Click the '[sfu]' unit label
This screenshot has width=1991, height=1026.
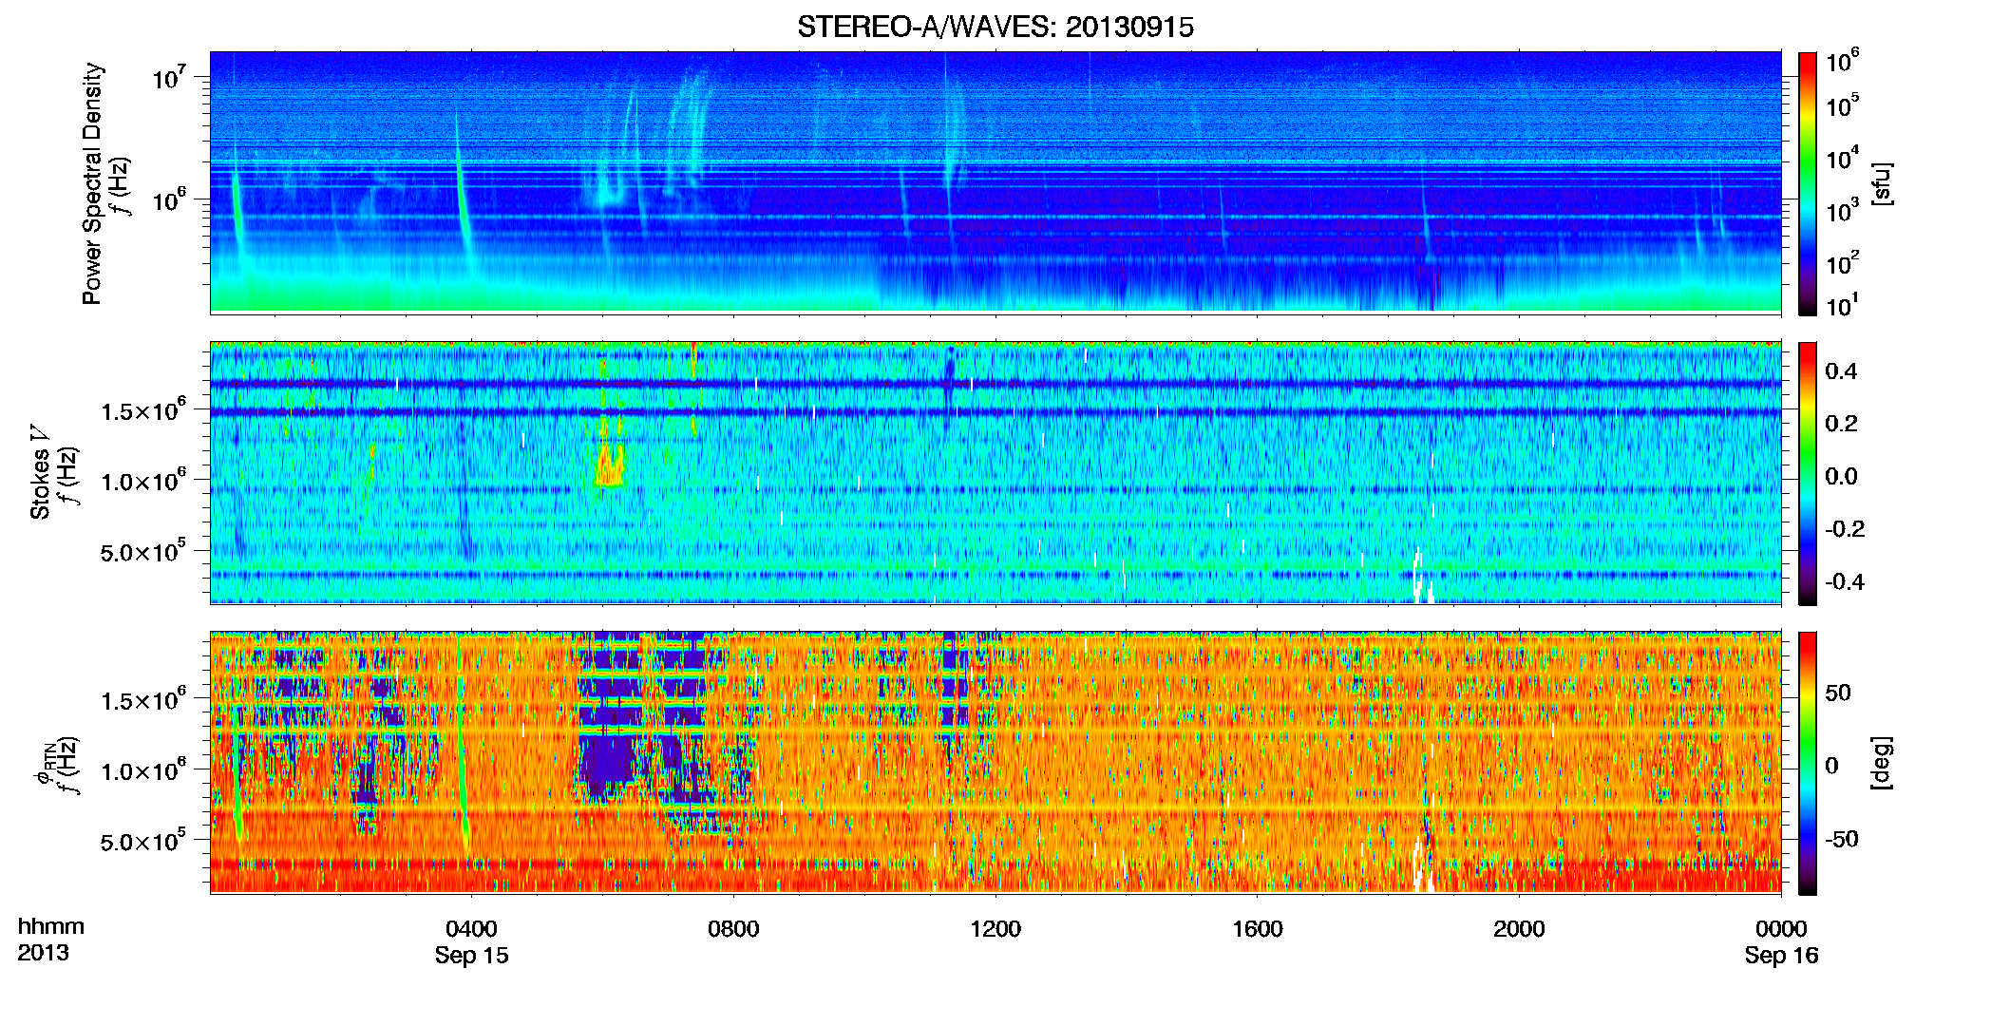point(1881,183)
